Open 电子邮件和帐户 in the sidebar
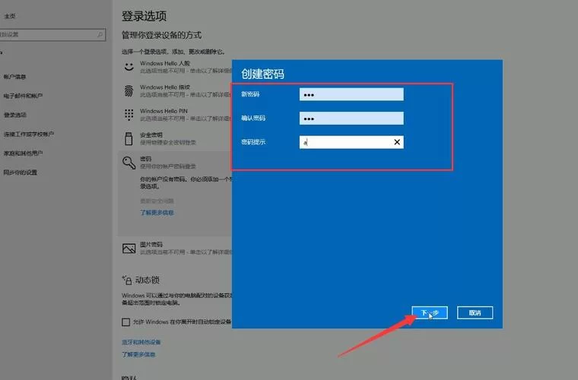Screen dimensions: 578x380 click(23, 96)
